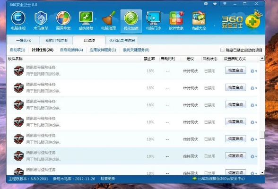278x189 pixels.
Task: Click the 备用木马库：2012-11-26 status text
Action: point(74,179)
